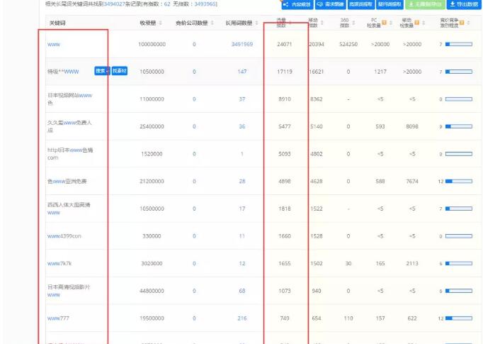Image resolution: width=483 pixels, height=344 pixels.
Task: Select traffic index value 749
Action: click(284, 318)
